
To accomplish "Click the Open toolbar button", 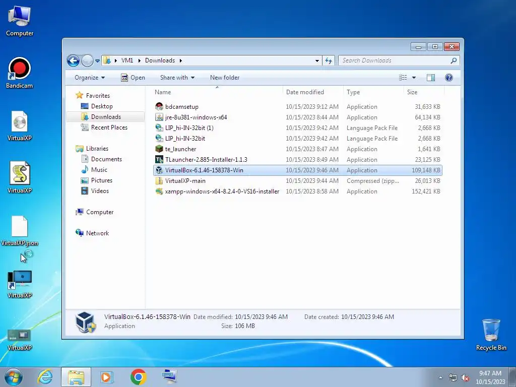I will tap(133, 78).
